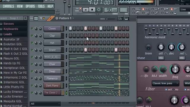190x107 pixels.
Task: Select Evolution GOL preset in browser
Action: [x=12, y=44]
